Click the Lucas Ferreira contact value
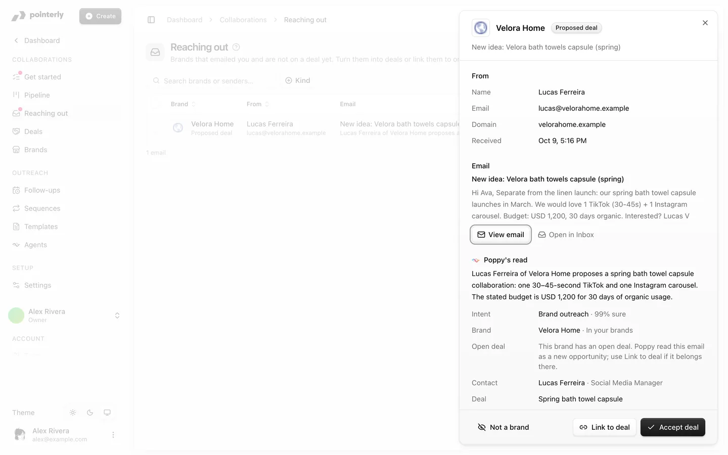Image resolution: width=728 pixels, height=455 pixels. coord(562,383)
